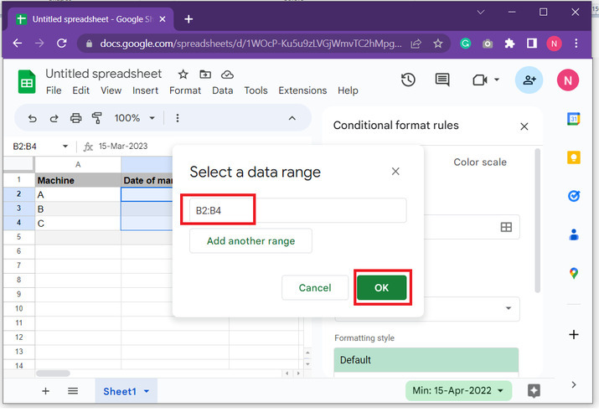Star the Untitled spreadsheet
Image resolution: width=599 pixels, height=412 pixels.
coord(183,74)
